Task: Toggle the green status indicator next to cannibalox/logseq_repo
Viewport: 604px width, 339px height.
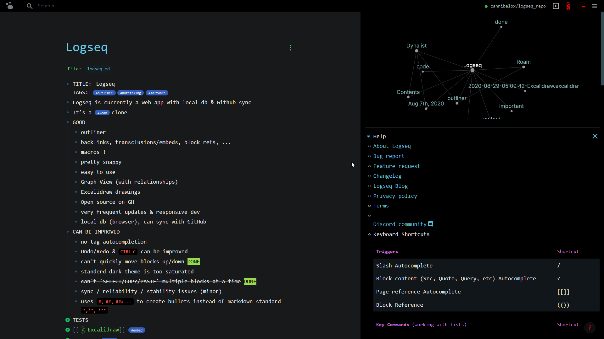Action: tap(486, 6)
